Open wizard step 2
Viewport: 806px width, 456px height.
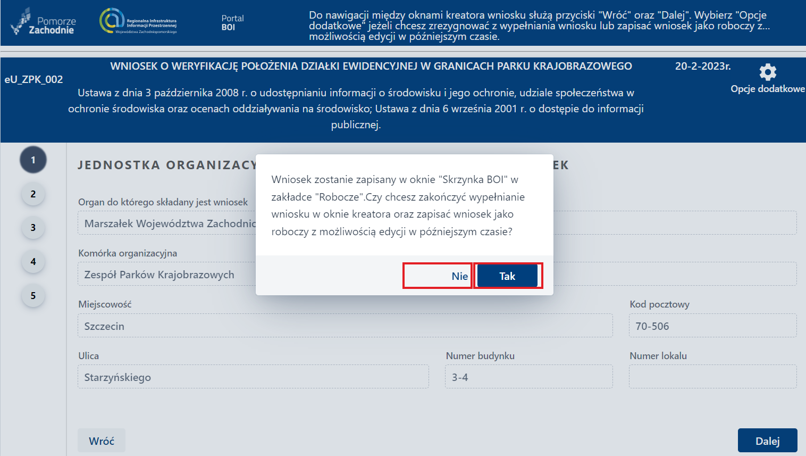[33, 194]
